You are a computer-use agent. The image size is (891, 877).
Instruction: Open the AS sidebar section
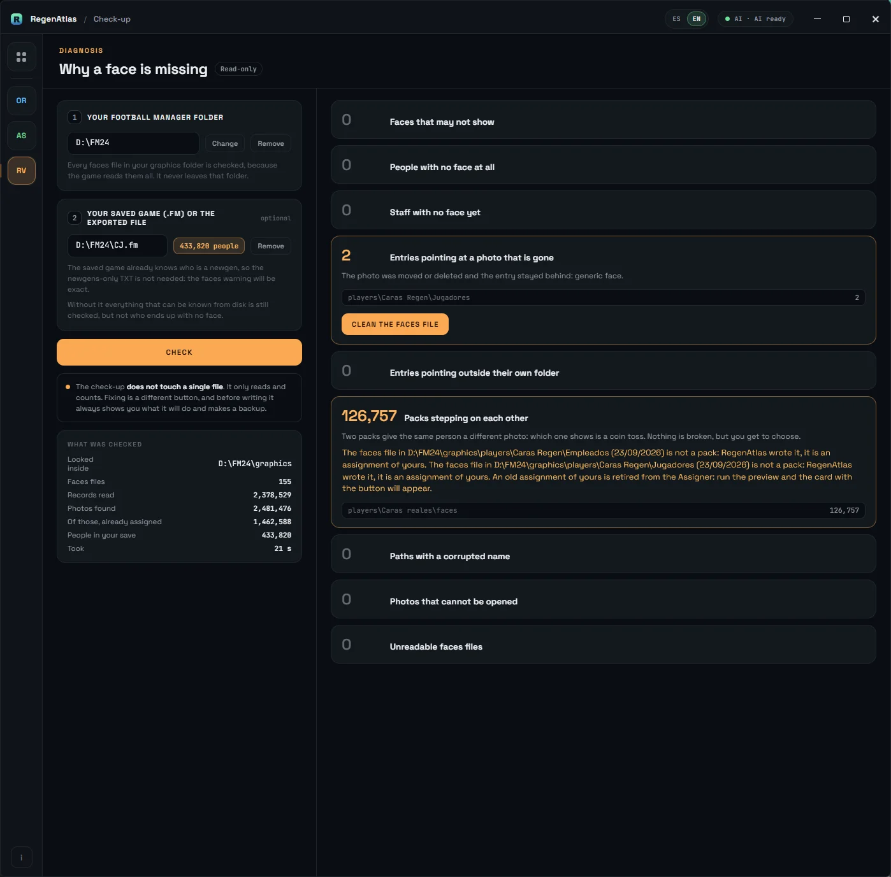click(21, 136)
